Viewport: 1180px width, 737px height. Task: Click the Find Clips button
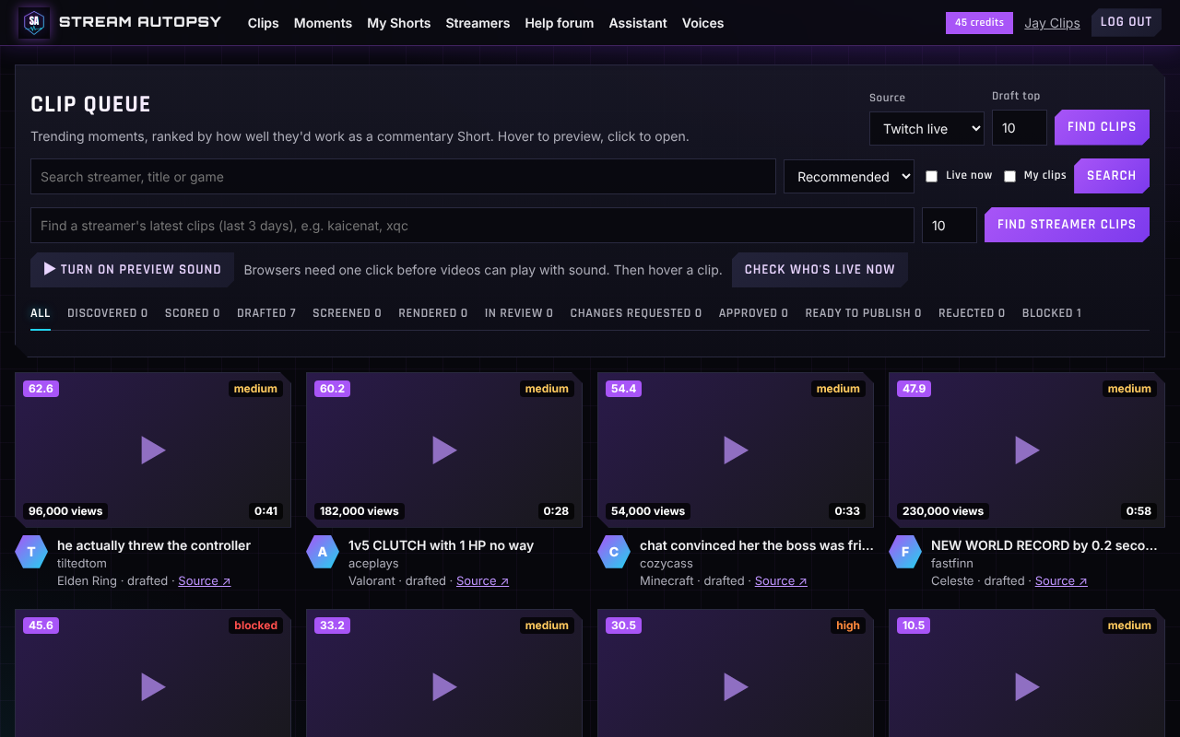(x=1102, y=127)
